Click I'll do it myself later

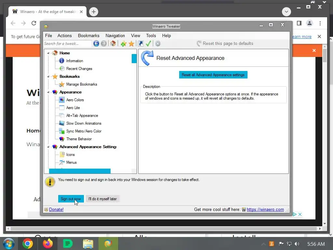[102, 199]
